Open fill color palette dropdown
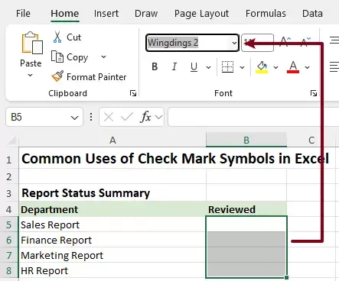The image size is (339, 281). point(275,67)
